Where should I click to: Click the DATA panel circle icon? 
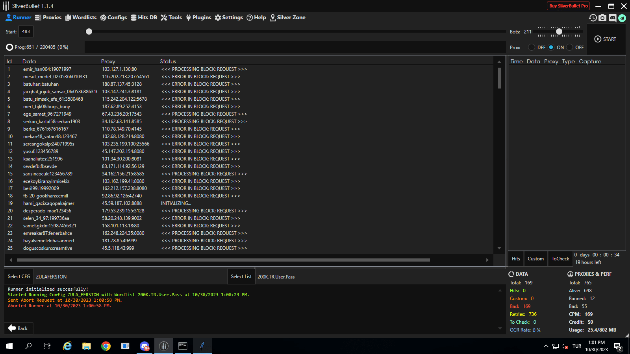coord(511,274)
